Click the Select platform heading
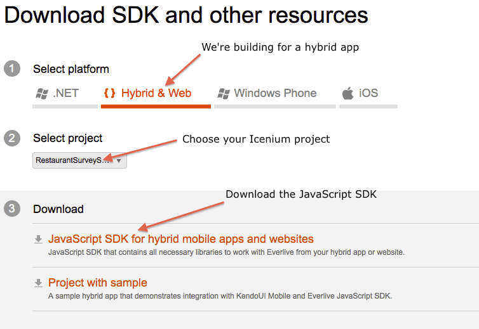Image resolution: width=479 pixels, height=329 pixels. coord(71,69)
